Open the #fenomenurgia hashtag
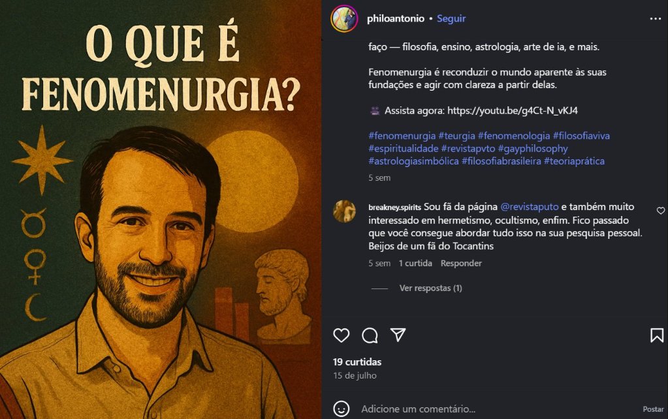The height and width of the screenshot is (419, 668). (402, 136)
